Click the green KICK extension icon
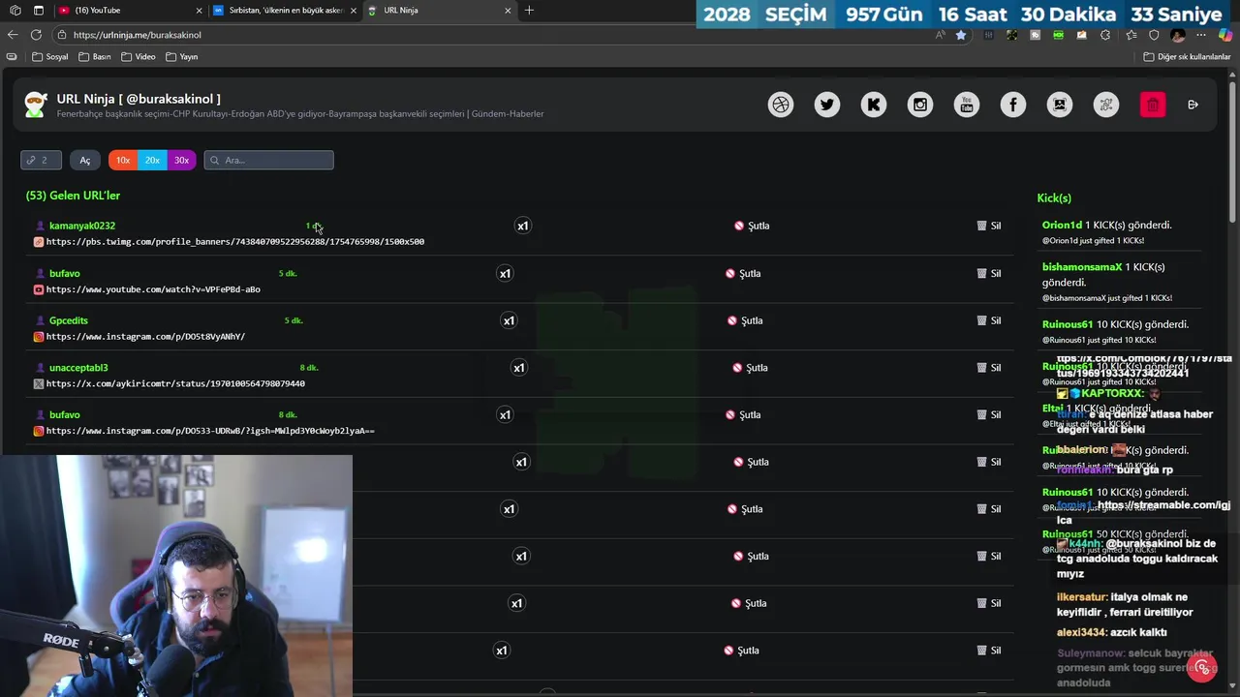 click(1059, 35)
